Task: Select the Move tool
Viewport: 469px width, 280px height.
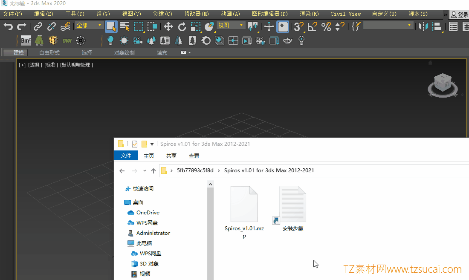Action: pos(168,26)
